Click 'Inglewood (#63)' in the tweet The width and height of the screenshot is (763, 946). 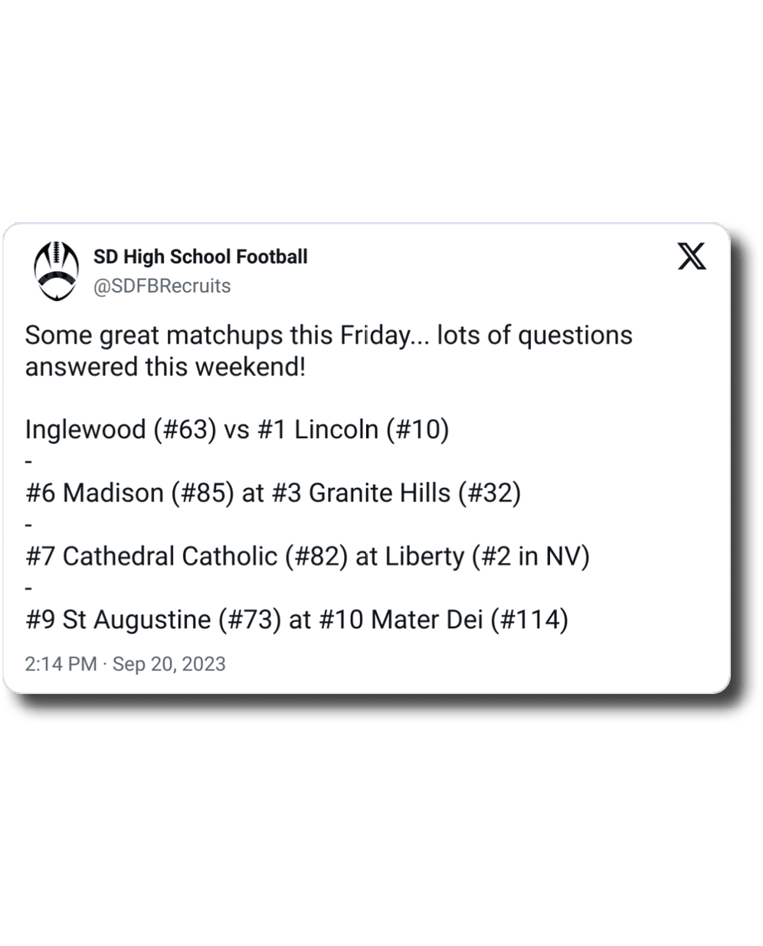(x=121, y=430)
